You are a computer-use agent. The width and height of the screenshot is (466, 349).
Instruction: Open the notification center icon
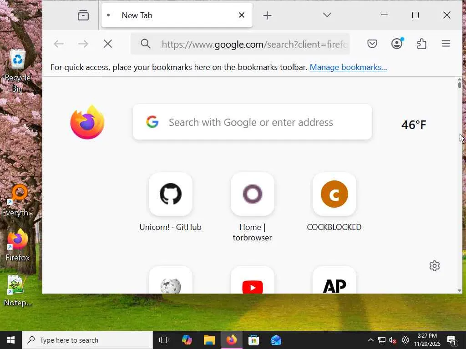point(452,341)
